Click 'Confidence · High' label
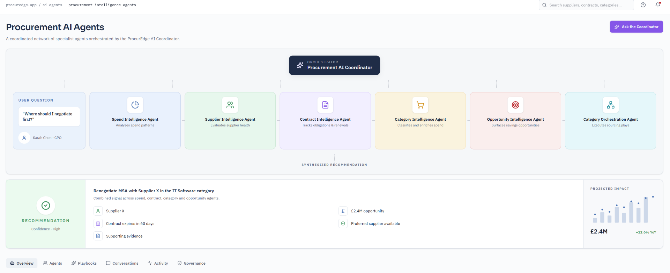The image size is (670, 273). point(46,229)
